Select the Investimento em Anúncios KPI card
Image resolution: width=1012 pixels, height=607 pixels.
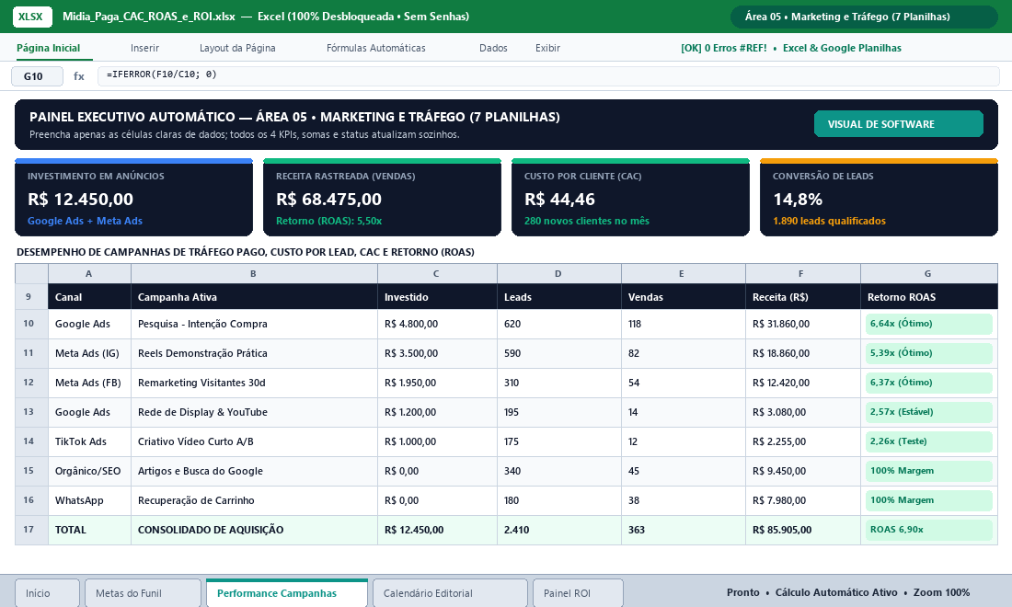(133, 198)
